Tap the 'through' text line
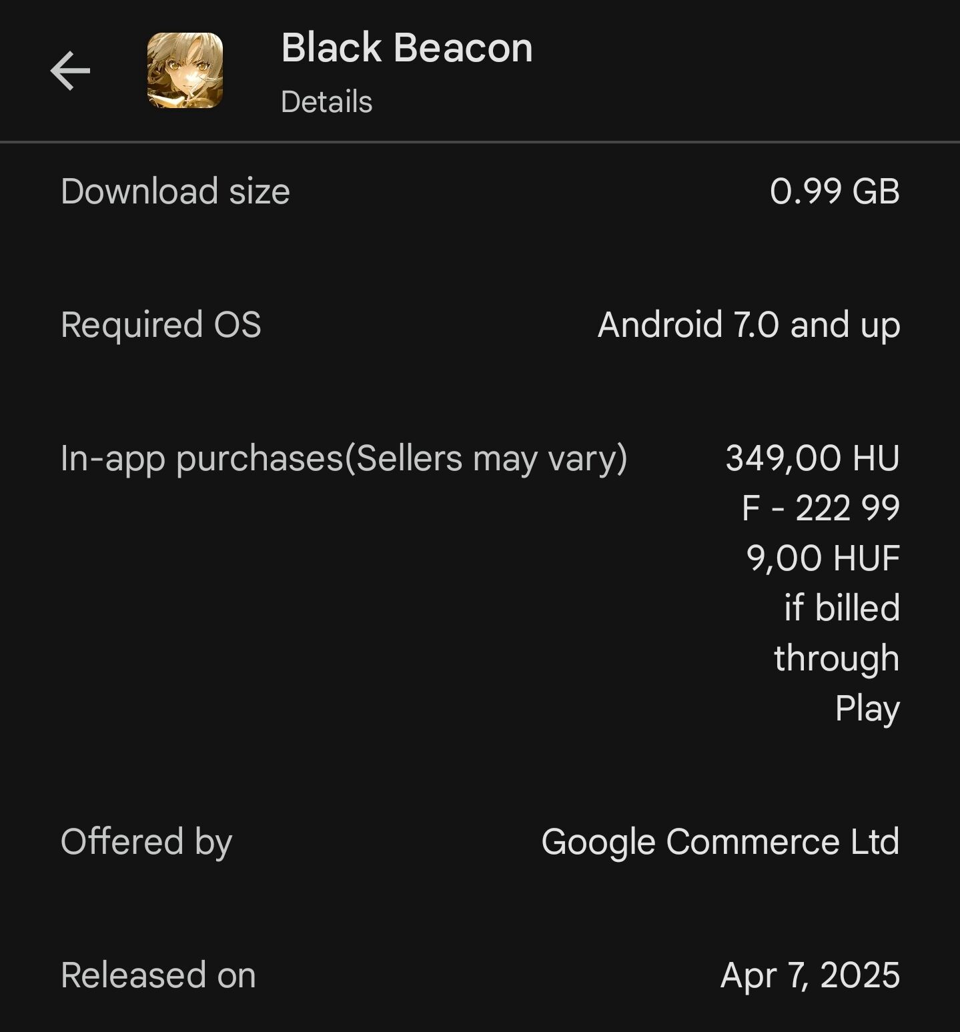 pos(837,658)
